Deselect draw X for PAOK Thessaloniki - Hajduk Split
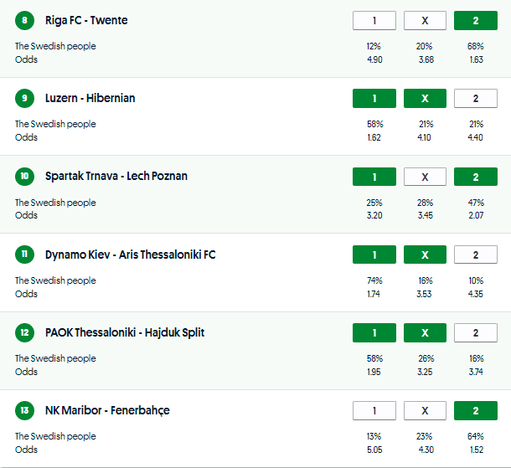 pos(425,332)
